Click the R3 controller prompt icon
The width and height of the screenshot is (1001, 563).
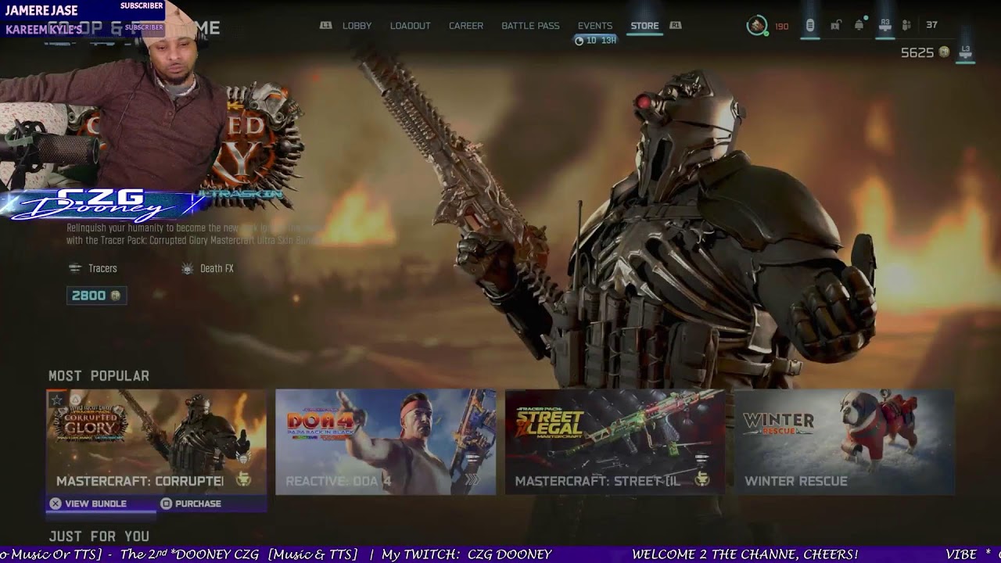(x=885, y=26)
